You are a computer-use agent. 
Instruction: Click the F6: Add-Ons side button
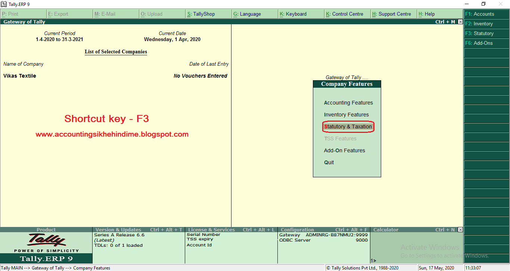coord(486,43)
